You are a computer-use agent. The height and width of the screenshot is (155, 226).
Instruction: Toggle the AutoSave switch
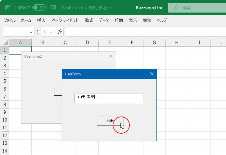39,8
